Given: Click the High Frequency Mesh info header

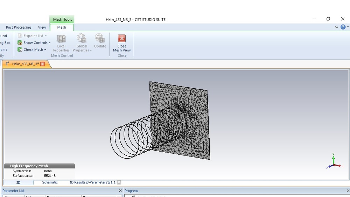Looking at the screenshot, I should (39, 166).
